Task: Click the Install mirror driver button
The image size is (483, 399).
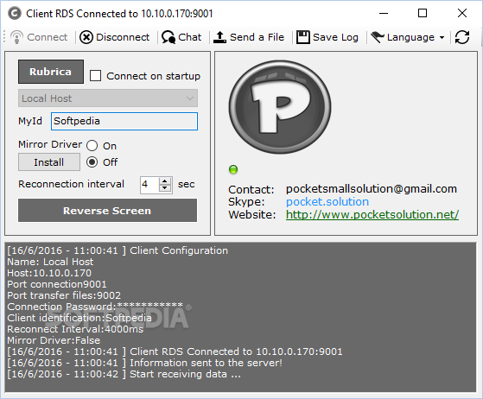Action: click(x=49, y=162)
